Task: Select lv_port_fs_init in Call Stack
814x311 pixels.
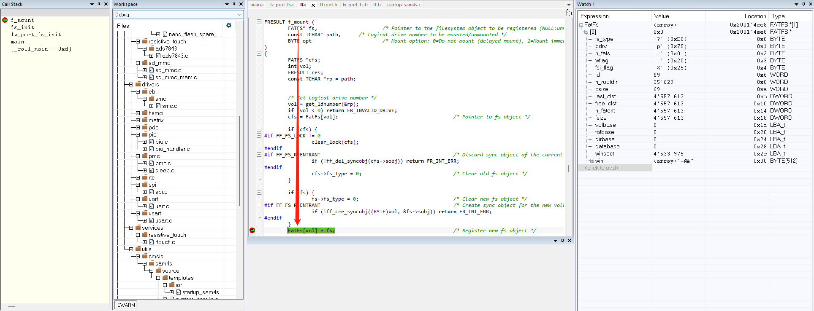Action: click(x=36, y=35)
